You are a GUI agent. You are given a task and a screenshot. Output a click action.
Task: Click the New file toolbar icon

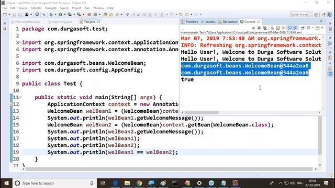click(5, 15)
